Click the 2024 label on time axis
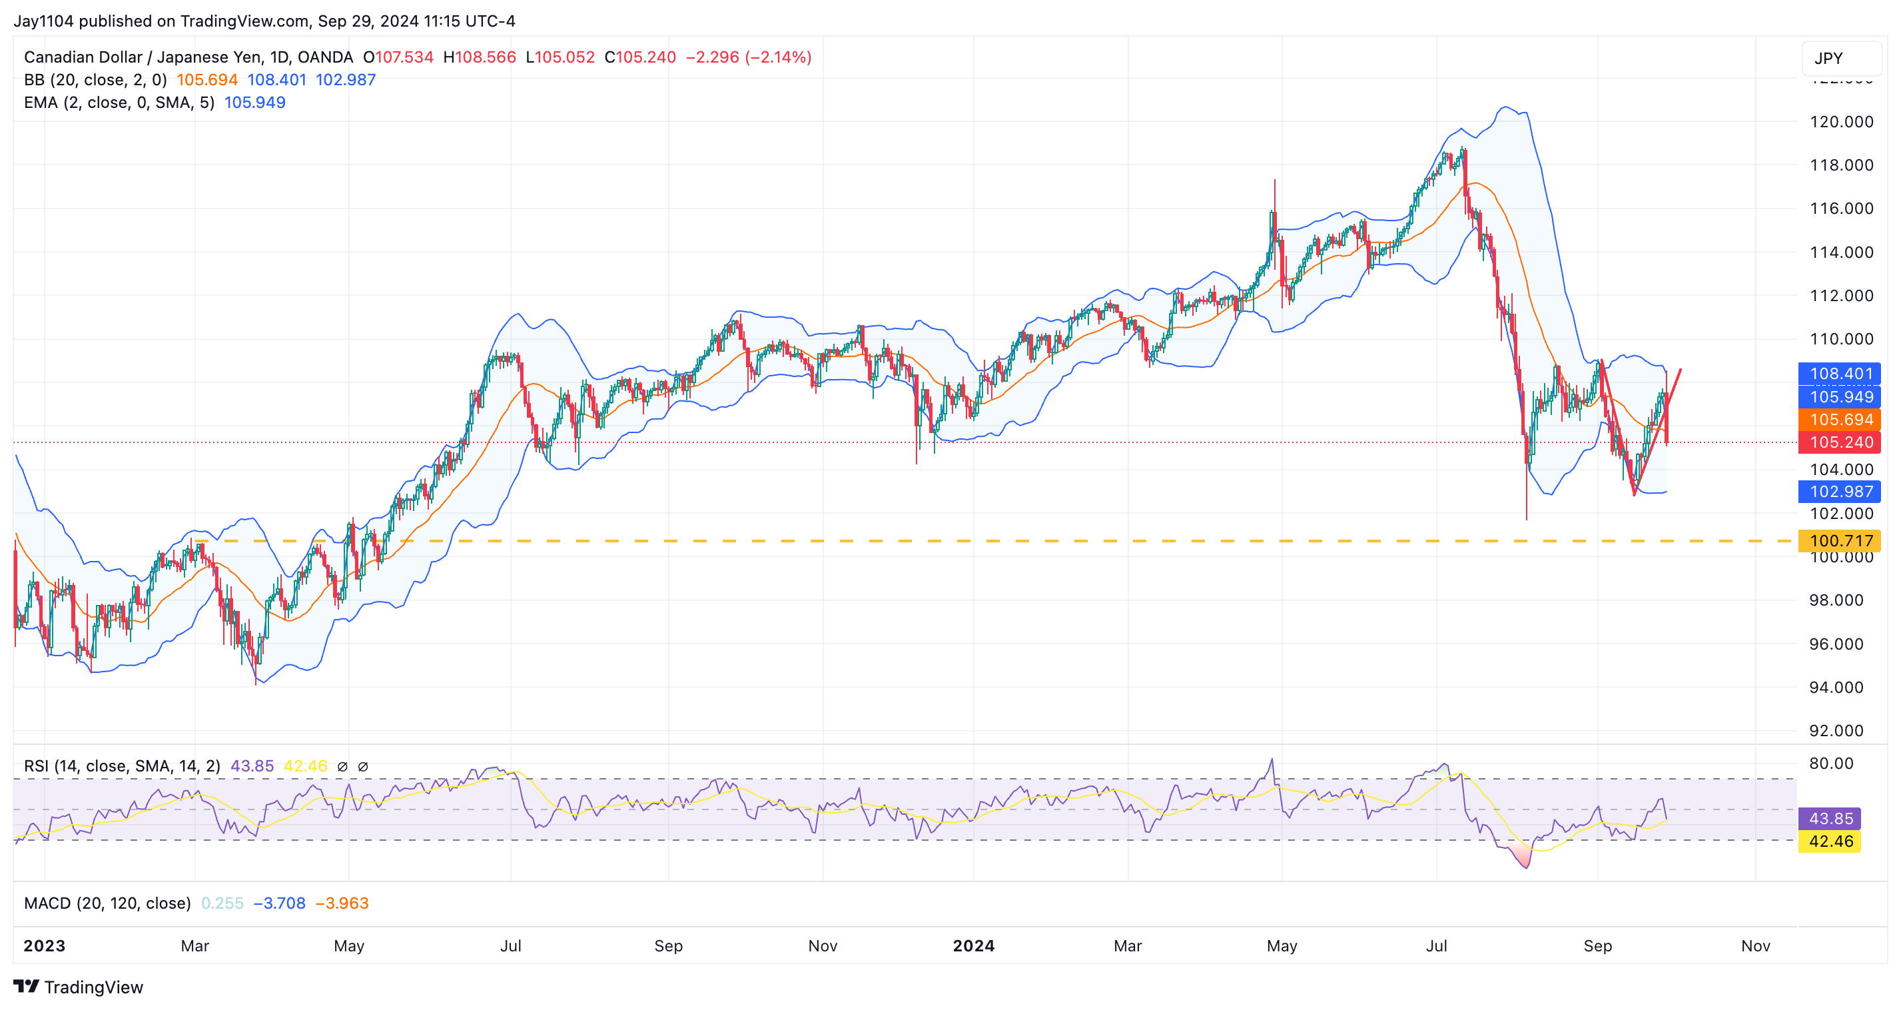 (x=973, y=946)
